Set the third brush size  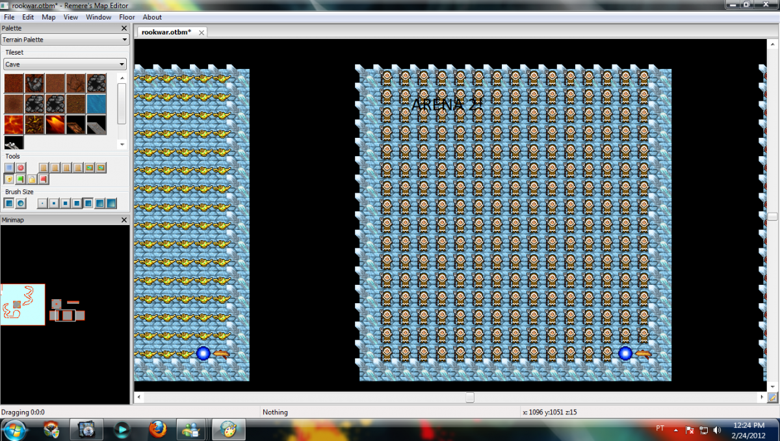pos(65,204)
